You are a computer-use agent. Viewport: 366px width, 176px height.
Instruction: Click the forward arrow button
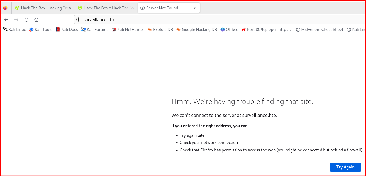16,20
